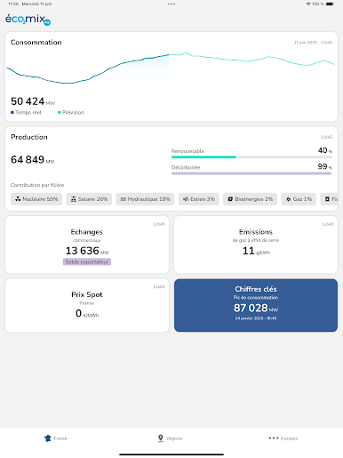Open the À propos tab
Screen dimensions: 343x458
pos(283,438)
